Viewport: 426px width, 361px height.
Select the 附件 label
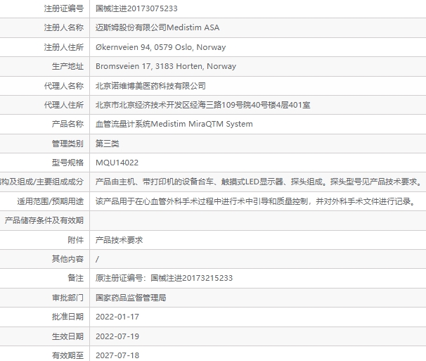coord(75,240)
